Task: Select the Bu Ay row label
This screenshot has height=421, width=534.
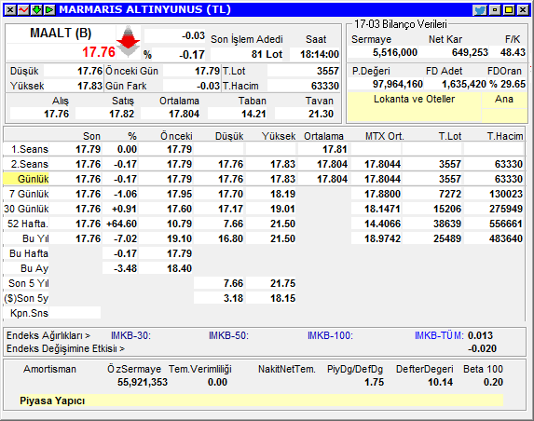Action: (34, 268)
